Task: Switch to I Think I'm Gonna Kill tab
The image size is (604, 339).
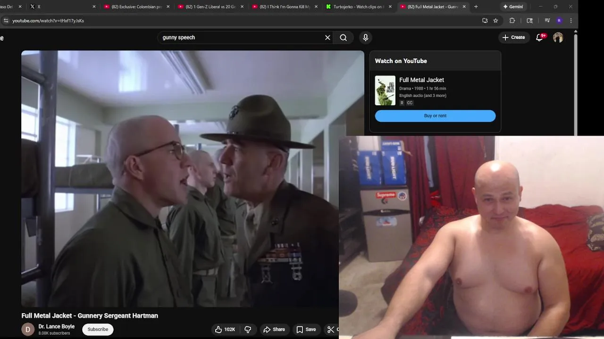Action: (x=284, y=7)
